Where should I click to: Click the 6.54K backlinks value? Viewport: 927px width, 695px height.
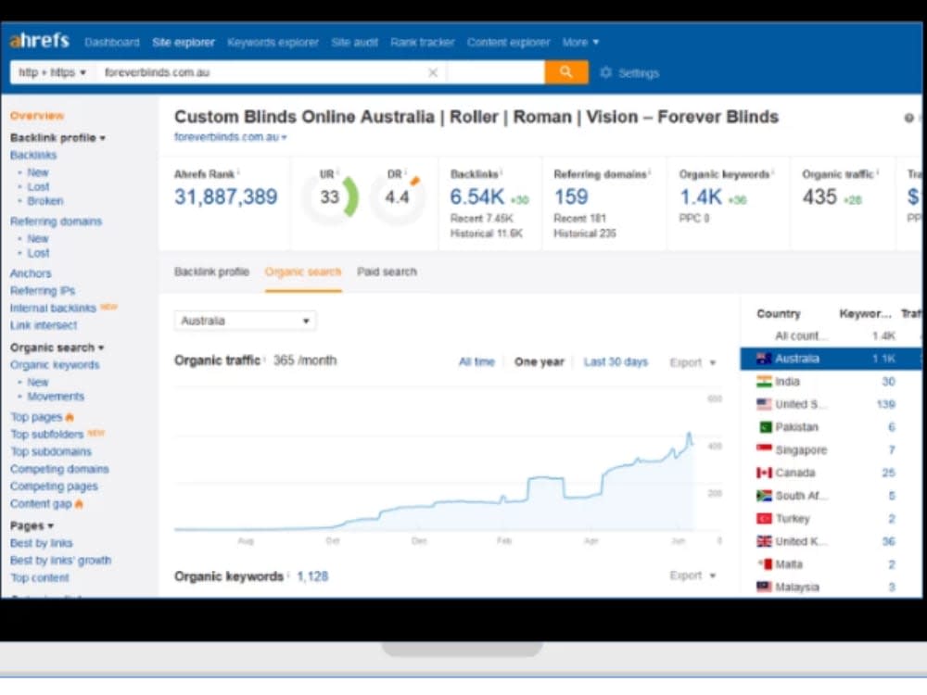477,196
